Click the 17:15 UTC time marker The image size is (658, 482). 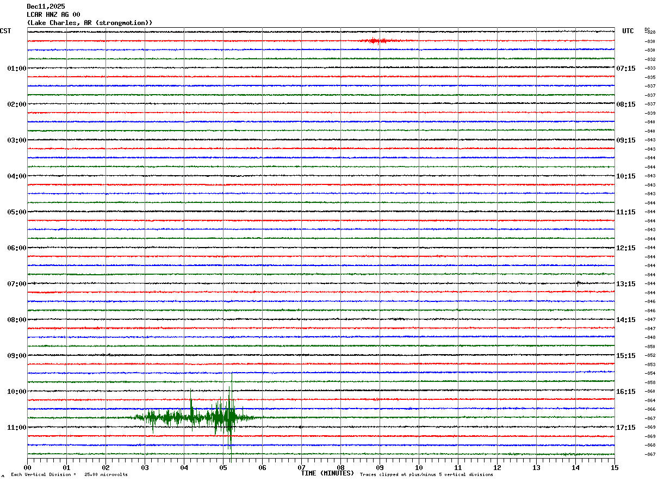point(625,428)
